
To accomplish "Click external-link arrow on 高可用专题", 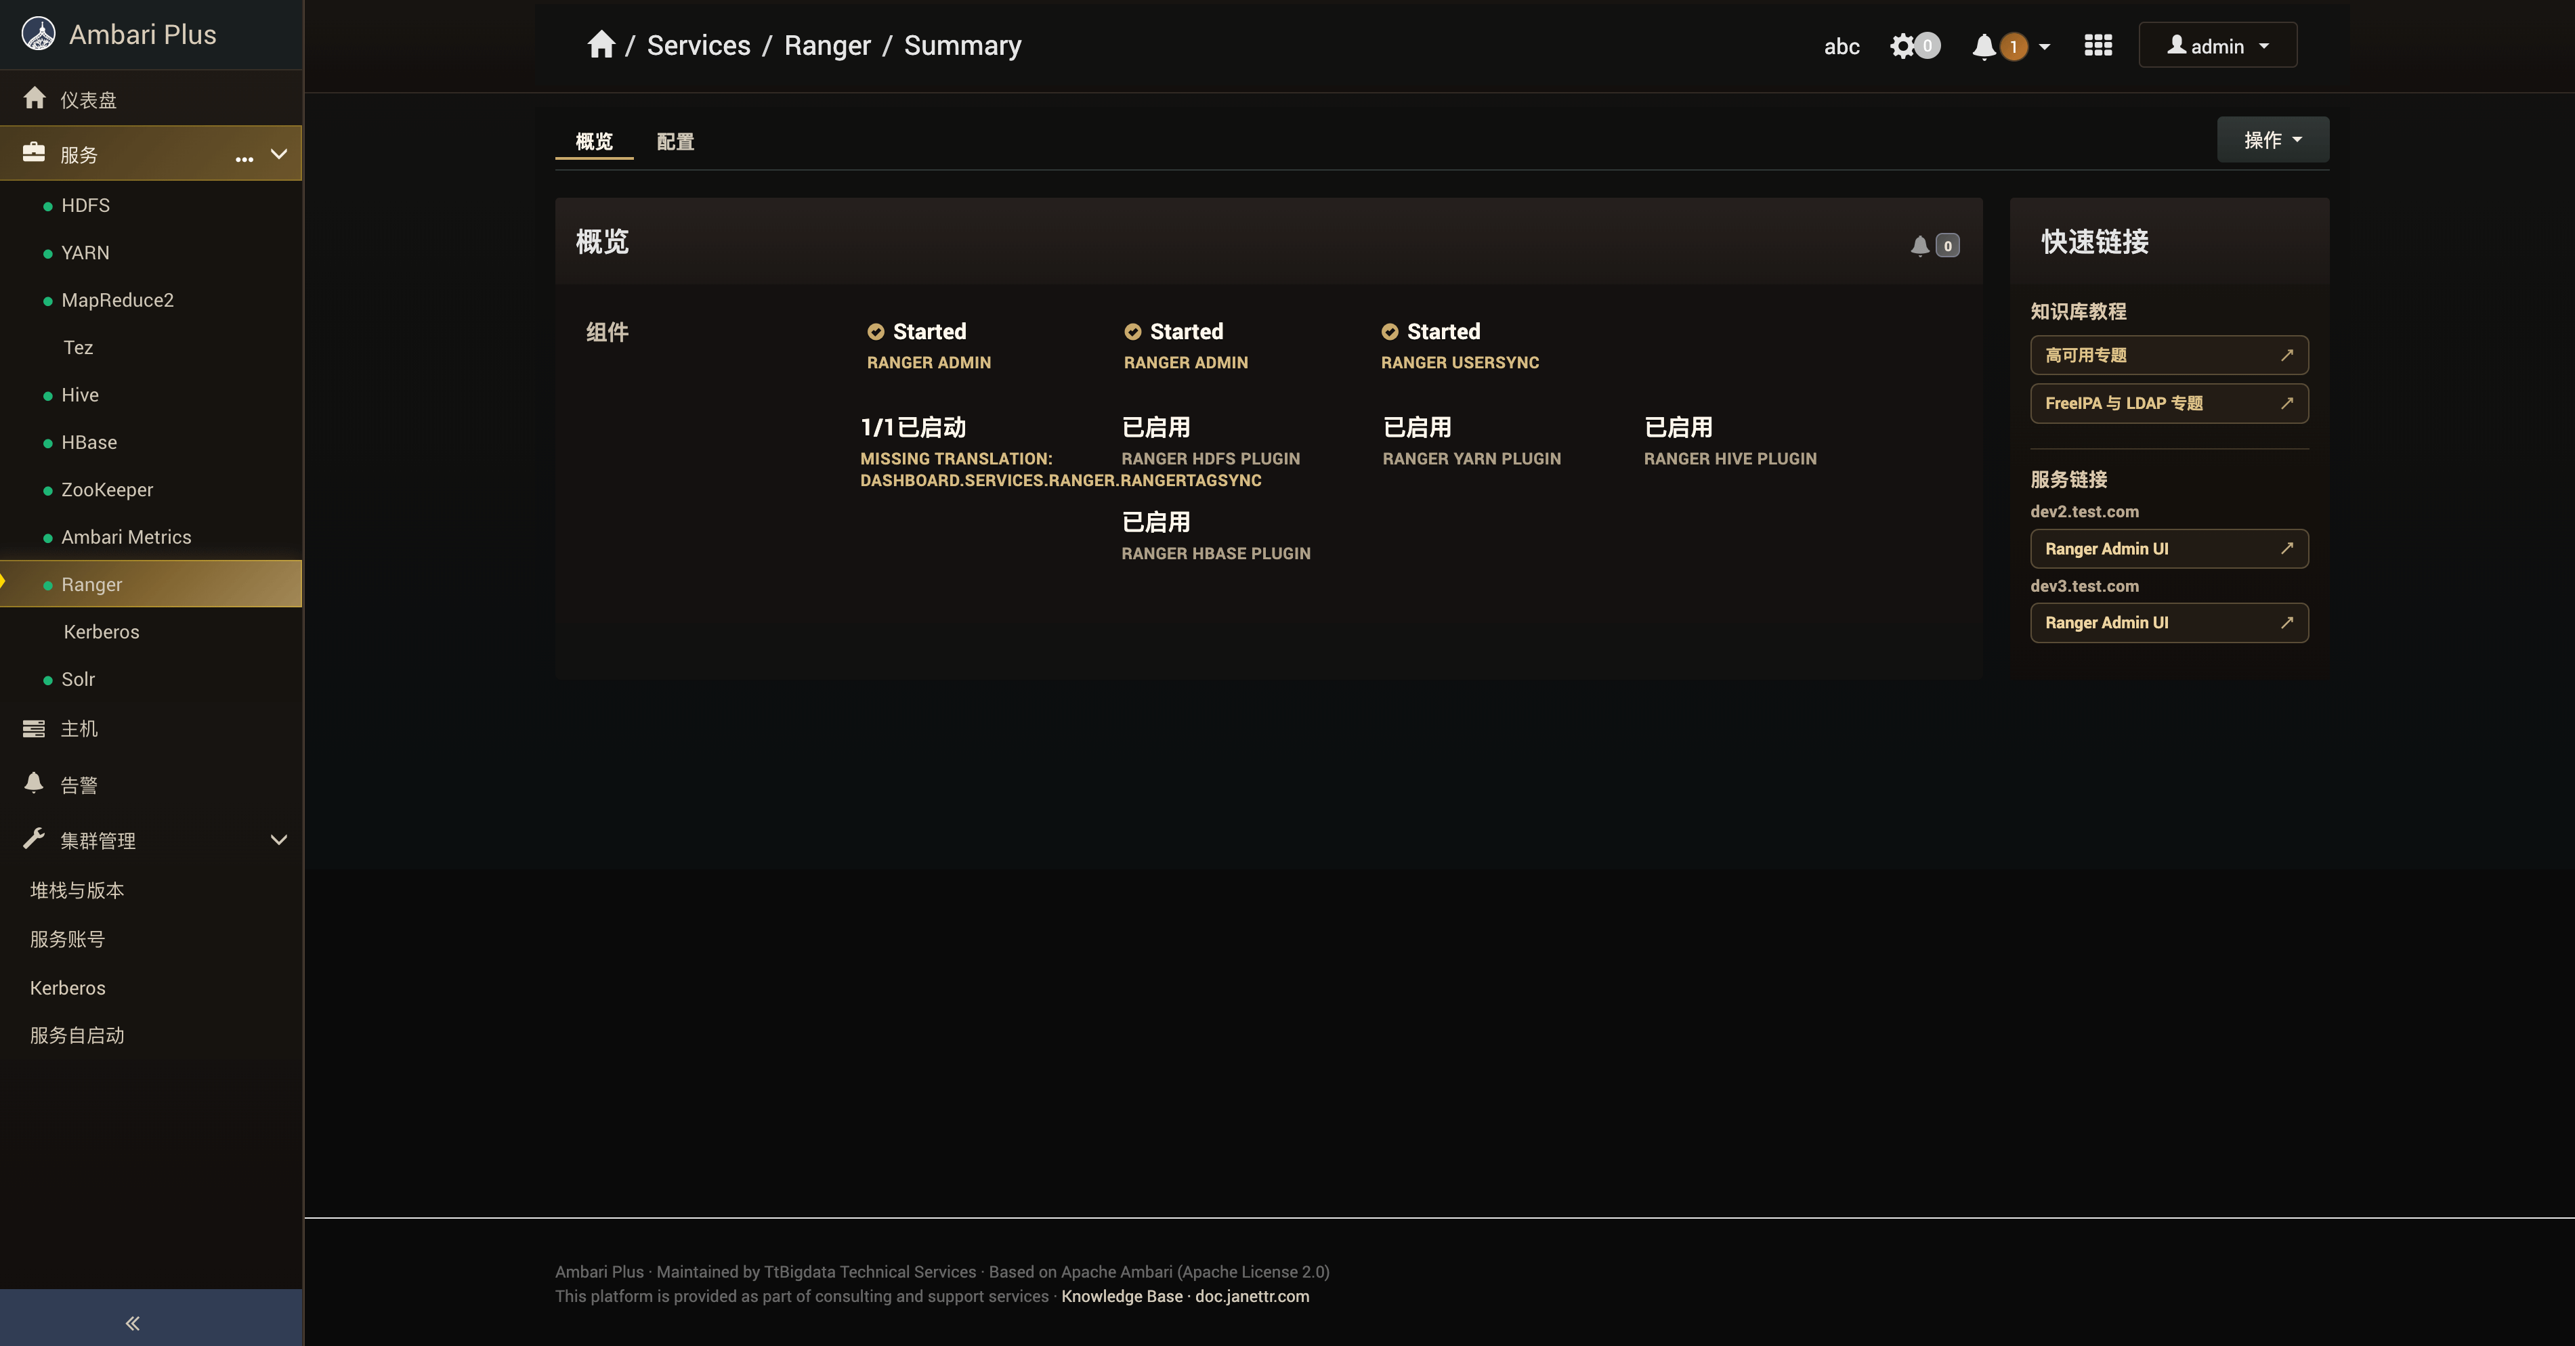I will [x=2286, y=355].
